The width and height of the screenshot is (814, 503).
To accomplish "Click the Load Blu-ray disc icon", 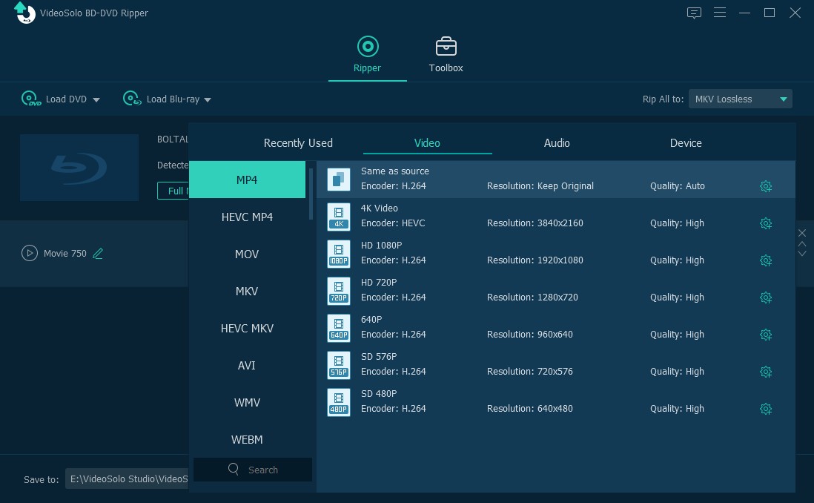I will point(131,99).
